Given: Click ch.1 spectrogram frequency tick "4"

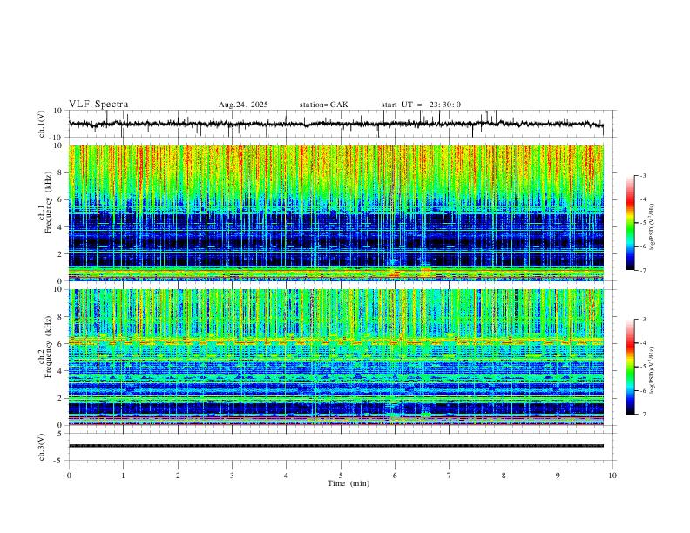Looking at the screenshot, I should [60, 227].
